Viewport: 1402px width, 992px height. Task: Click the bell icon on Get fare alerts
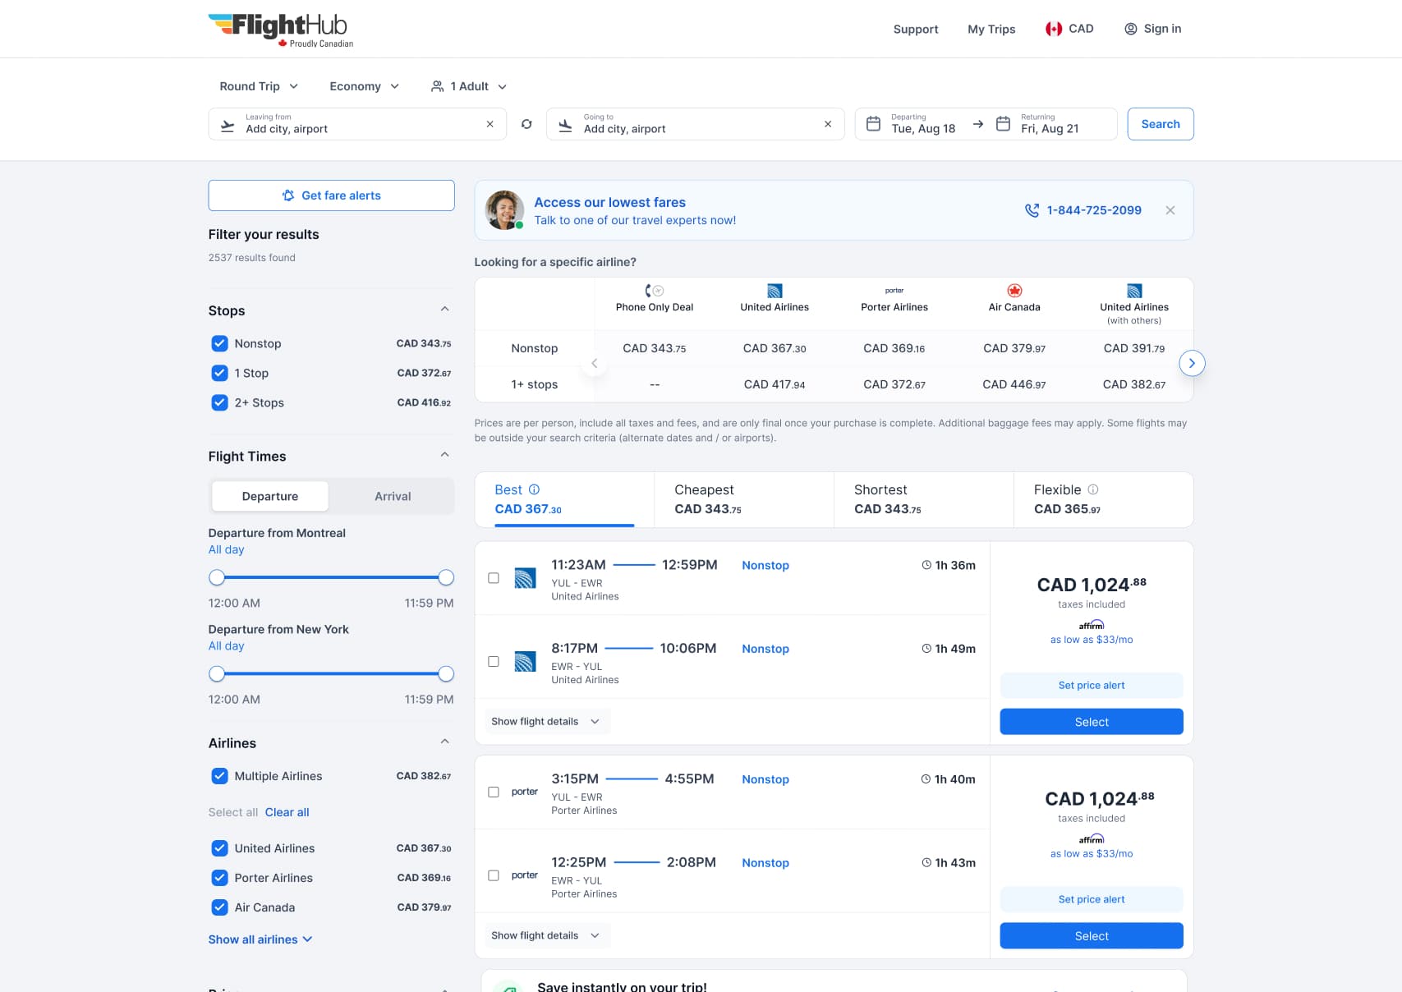(288, 195)
